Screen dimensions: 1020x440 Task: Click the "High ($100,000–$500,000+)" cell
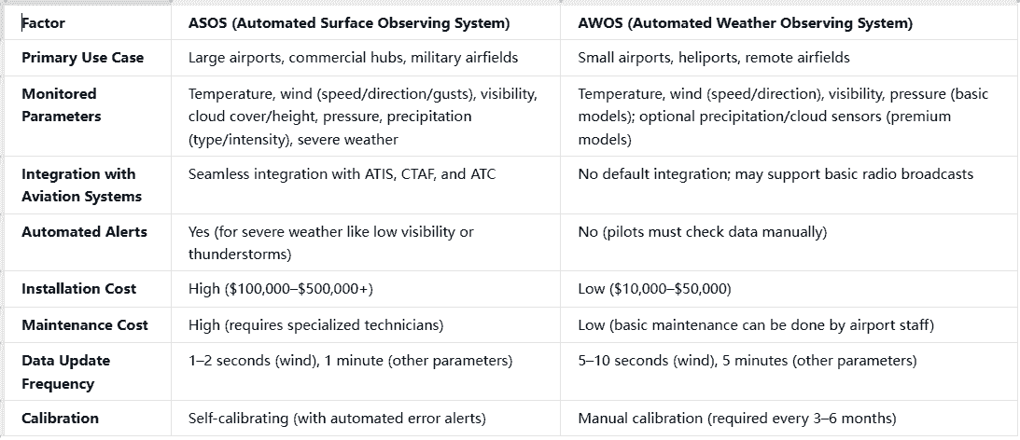point(280,290)
